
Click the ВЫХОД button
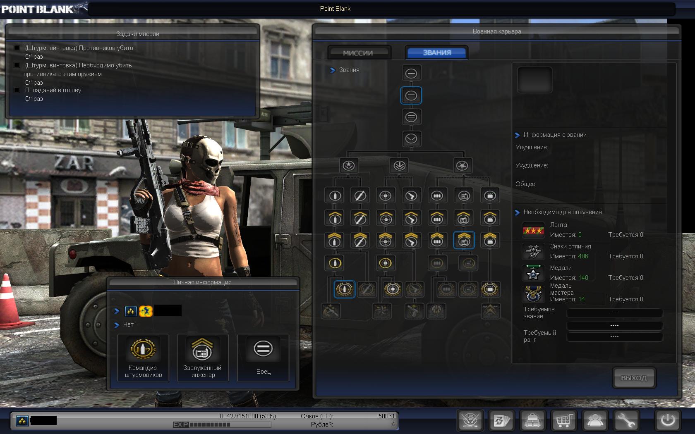[633, 378]
